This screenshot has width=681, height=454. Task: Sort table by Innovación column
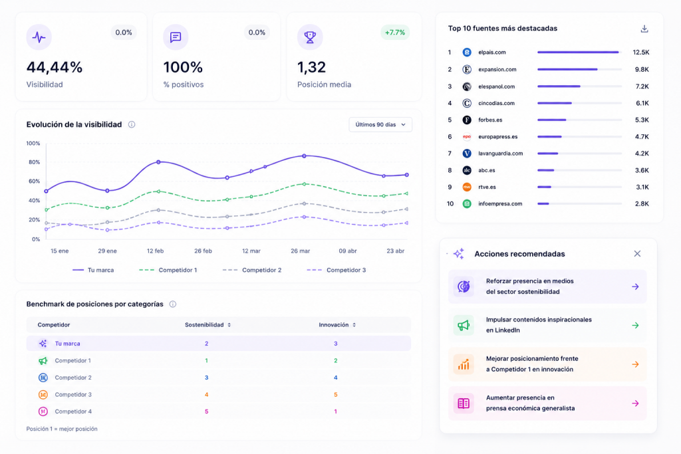click(x=337, y=324)
